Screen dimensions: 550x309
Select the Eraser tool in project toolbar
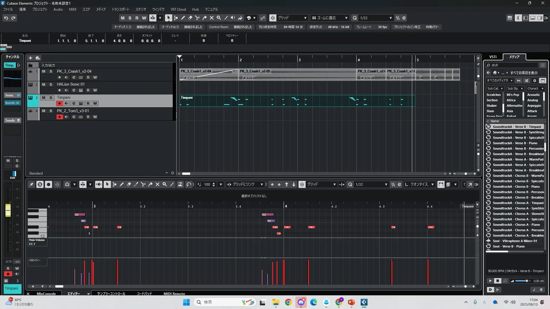(190, 18)
